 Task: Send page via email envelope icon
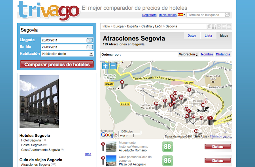[224, 27]
